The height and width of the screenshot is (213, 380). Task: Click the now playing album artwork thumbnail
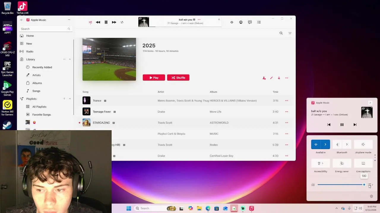pyautogui.click(x=144, y=22)
